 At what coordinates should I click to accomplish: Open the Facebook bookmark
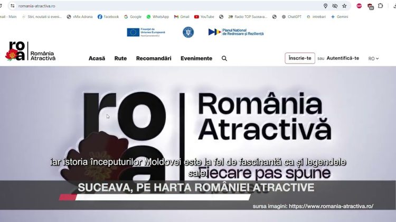108,17
